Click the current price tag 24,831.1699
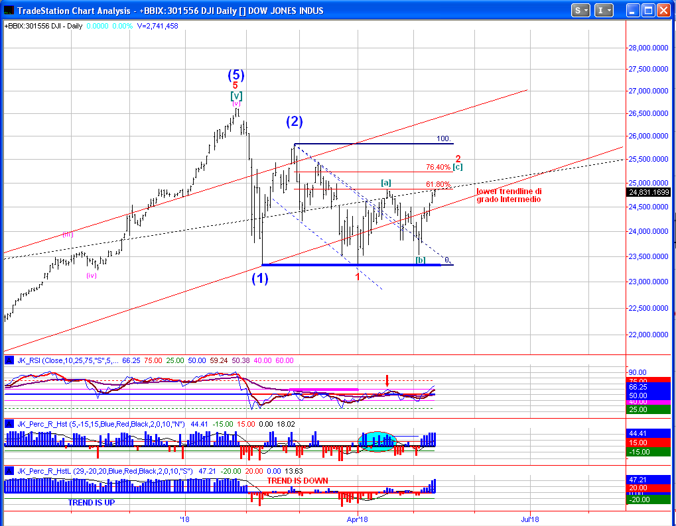The image size is (676, 526). [x=649, y=192]
